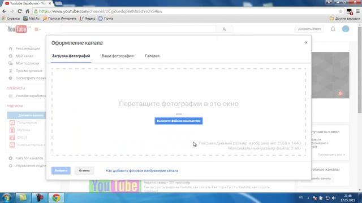Click the YouTube video thumbnail below dialog
362x203 pixels.
115,186
